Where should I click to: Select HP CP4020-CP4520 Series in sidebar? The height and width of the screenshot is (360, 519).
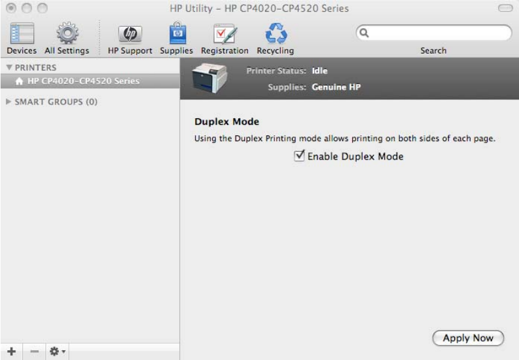(x=90, y=81)
